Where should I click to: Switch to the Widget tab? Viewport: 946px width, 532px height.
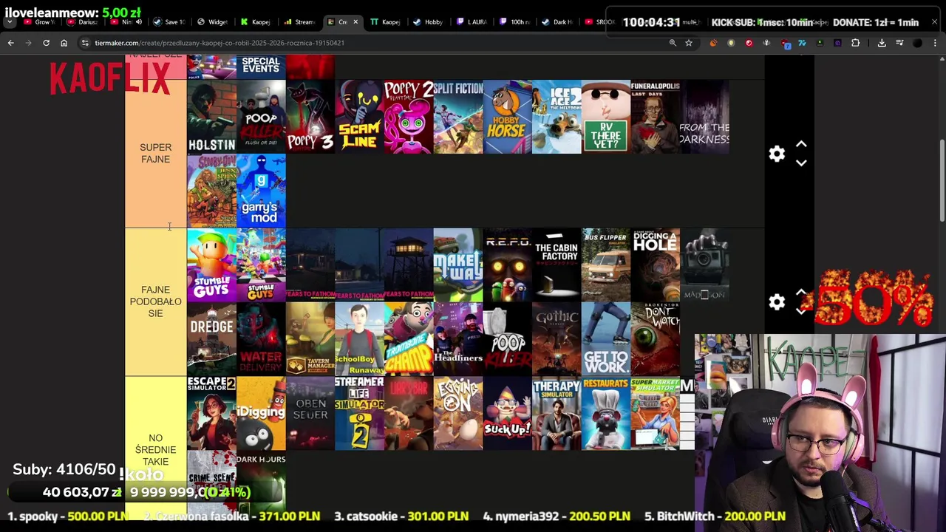pyautogui.click(x=214, y=22)
